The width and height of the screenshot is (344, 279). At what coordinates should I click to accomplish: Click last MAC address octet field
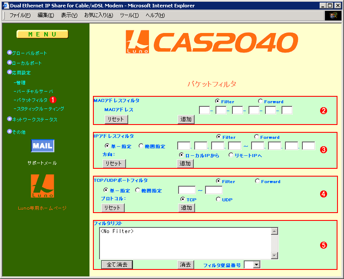(x=287, y=110)
